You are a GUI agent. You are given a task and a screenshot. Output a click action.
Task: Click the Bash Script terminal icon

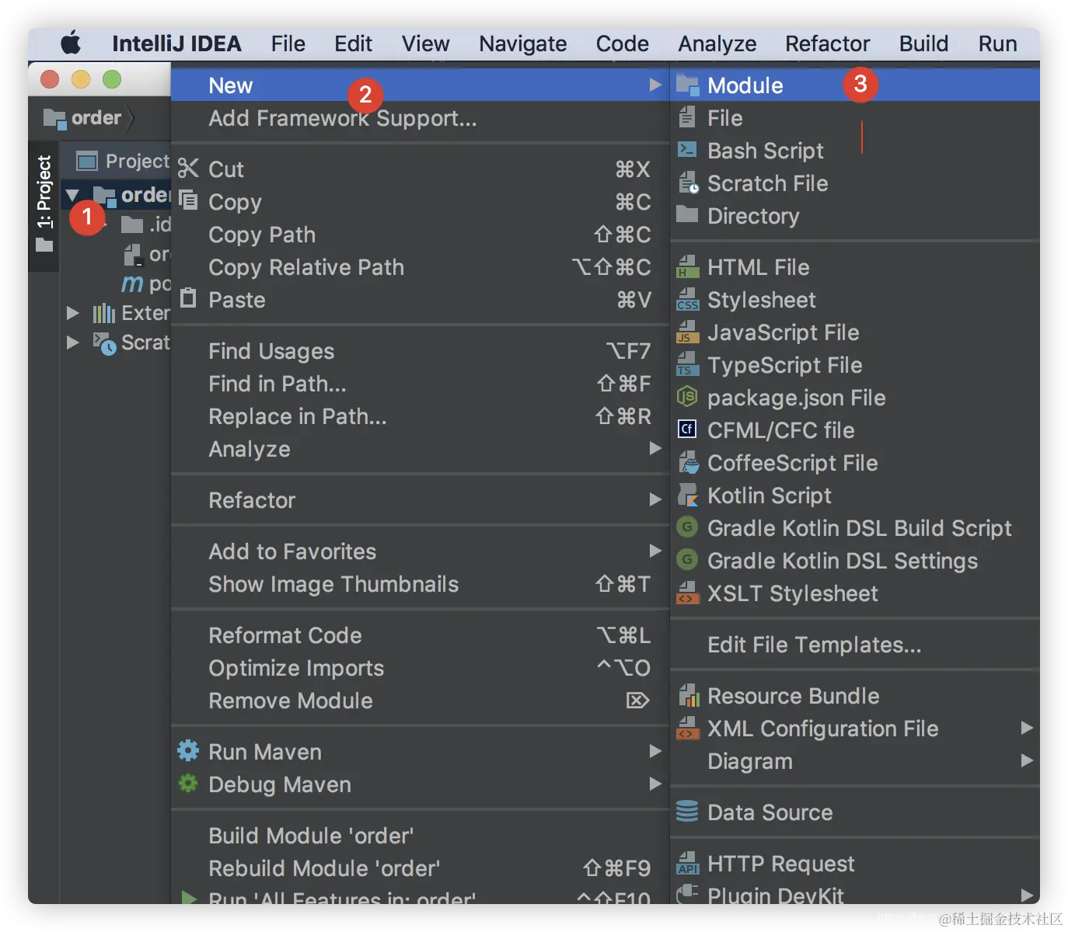(x=687, y=150)
